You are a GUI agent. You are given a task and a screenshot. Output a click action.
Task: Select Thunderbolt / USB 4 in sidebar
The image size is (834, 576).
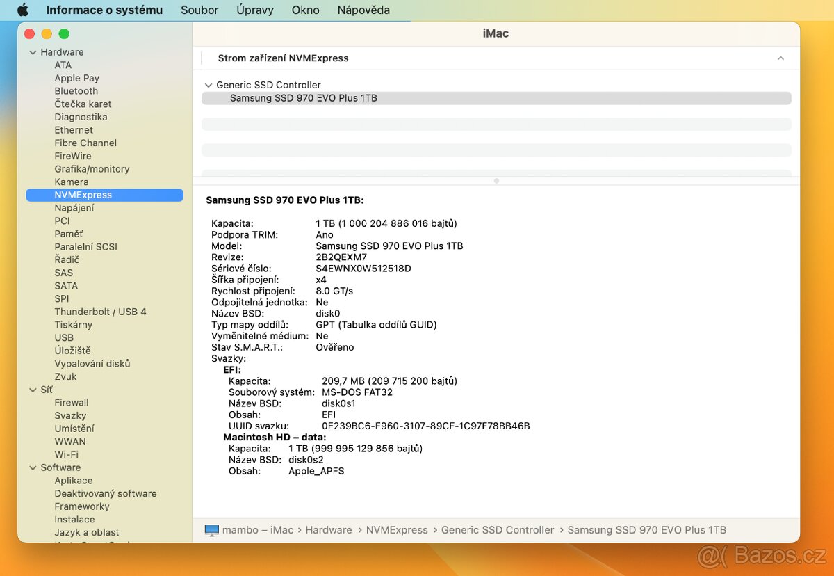tap(100, 312)
